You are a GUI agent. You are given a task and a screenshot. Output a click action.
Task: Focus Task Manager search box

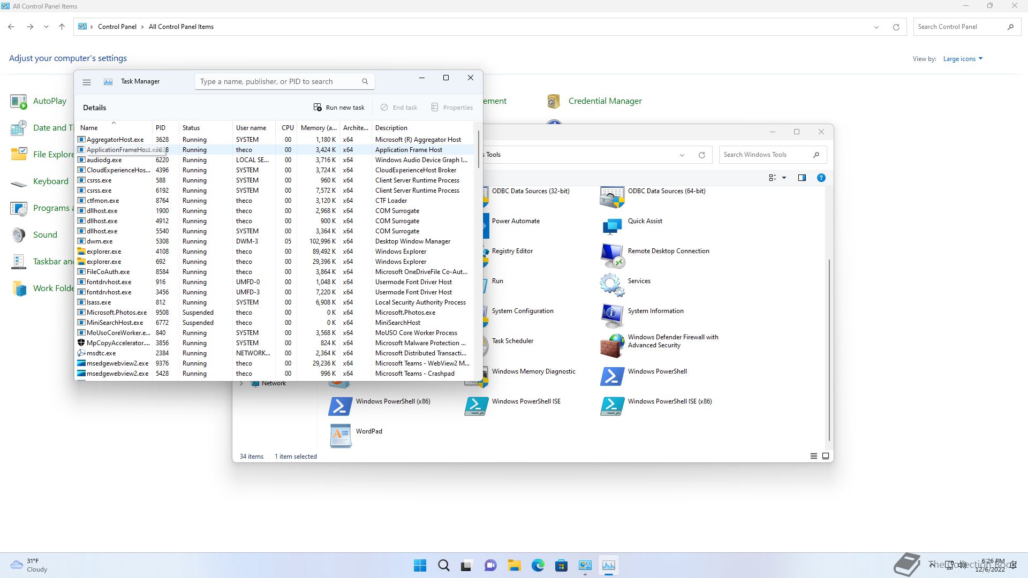point(284,81)
